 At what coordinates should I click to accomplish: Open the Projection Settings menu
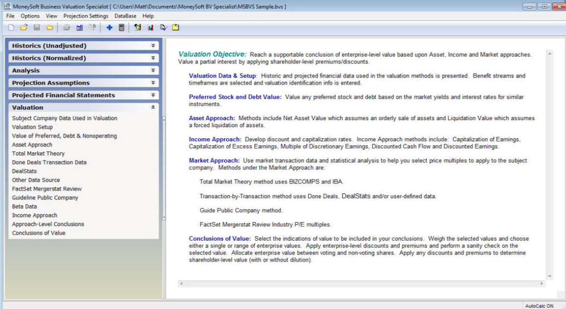pyautogui.click(x=85, y=16)
